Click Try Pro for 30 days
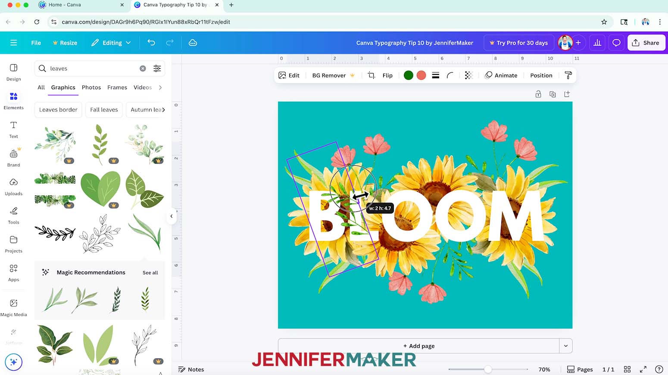The width and height of the screenshot is (668, 375). 519,43
